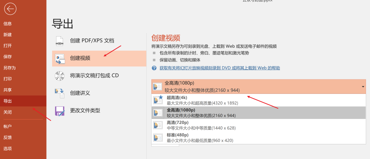This screenshot has width=370, height=159.
Task: Click the icon beside 标准(480p)
Action: [158, 137]
